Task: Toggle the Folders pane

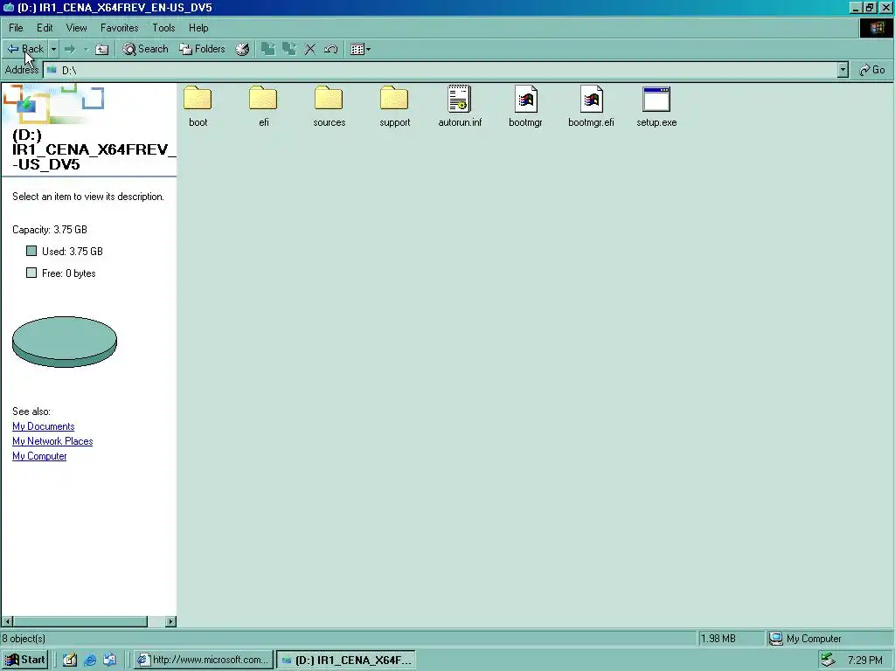Action: [x=202, y=49]
